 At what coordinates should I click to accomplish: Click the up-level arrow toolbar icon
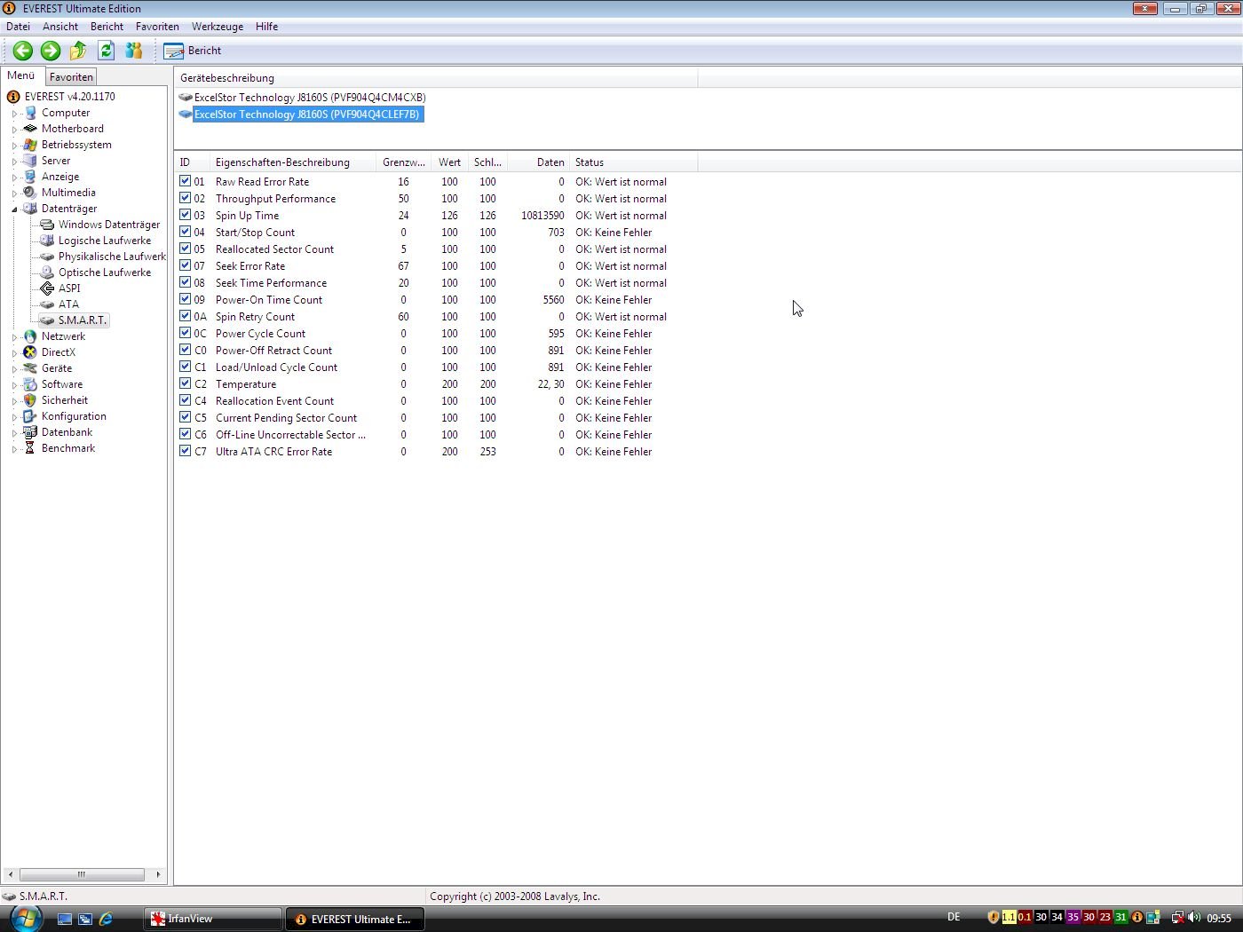tap(78, 51)
